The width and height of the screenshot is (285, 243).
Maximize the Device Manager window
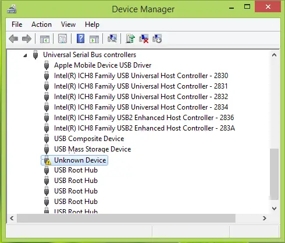247,7
